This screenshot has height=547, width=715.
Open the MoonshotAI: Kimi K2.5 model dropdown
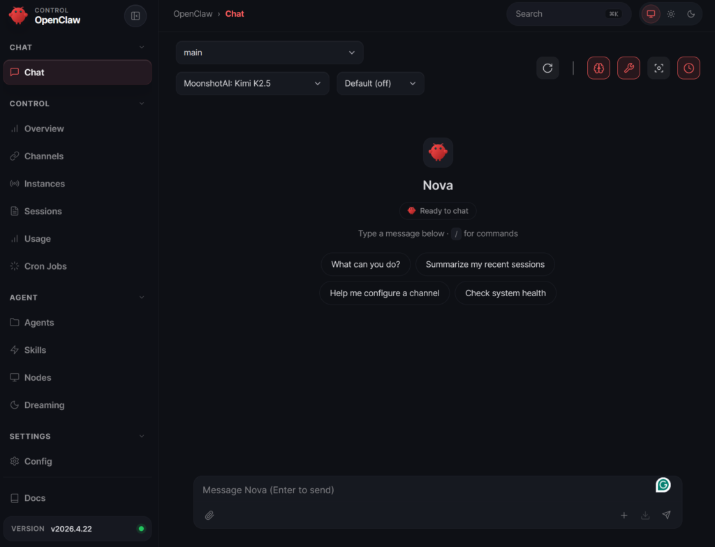click(252, 83)
